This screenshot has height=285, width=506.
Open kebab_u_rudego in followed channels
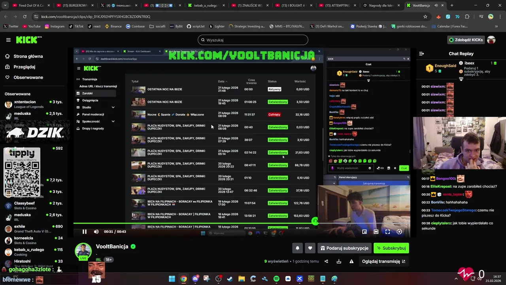pos(34,252)
